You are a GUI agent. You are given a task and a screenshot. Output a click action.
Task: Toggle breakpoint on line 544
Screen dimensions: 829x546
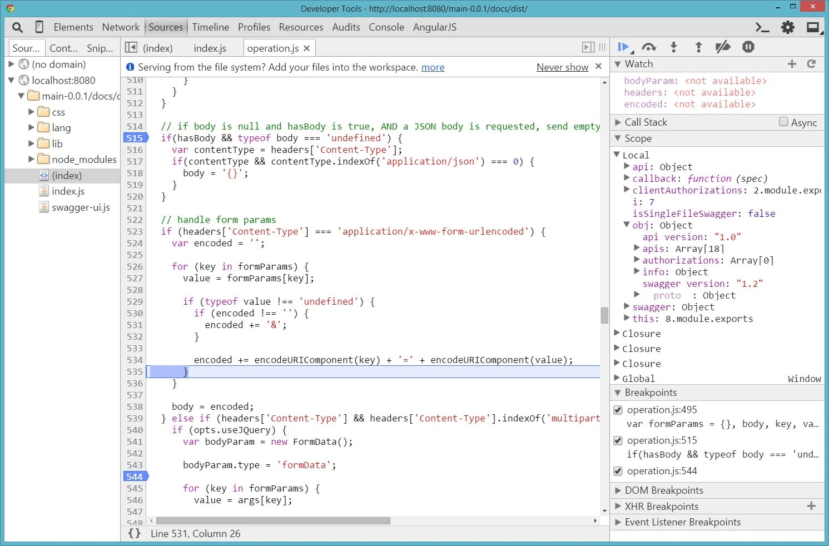(x=135, y=476)
